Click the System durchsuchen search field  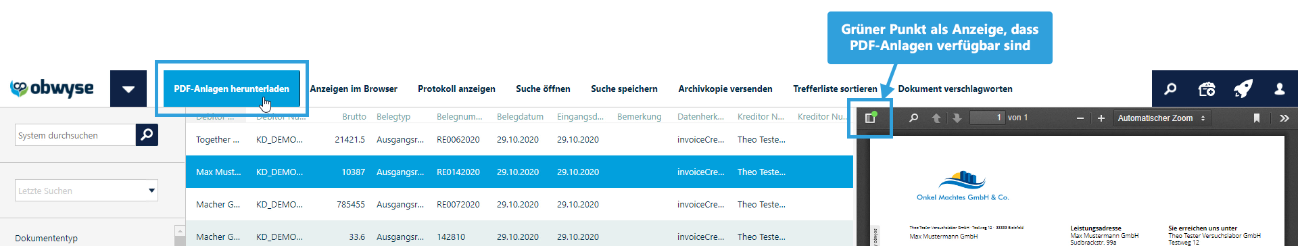pos(75,135)
